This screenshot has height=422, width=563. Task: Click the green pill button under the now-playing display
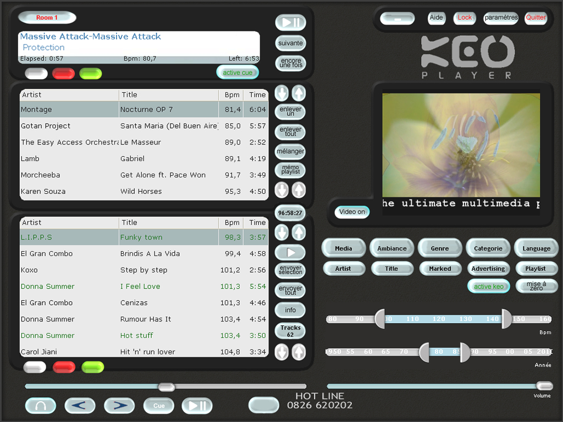(91, 74)
